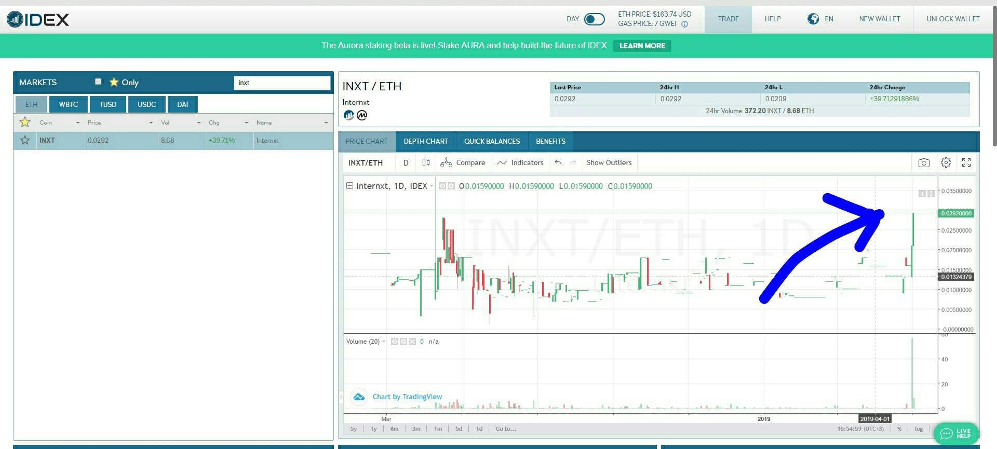Open the Internxt, 1D, IDEX legend dropdown arrow
997x449 pixels.
(432, 186)
